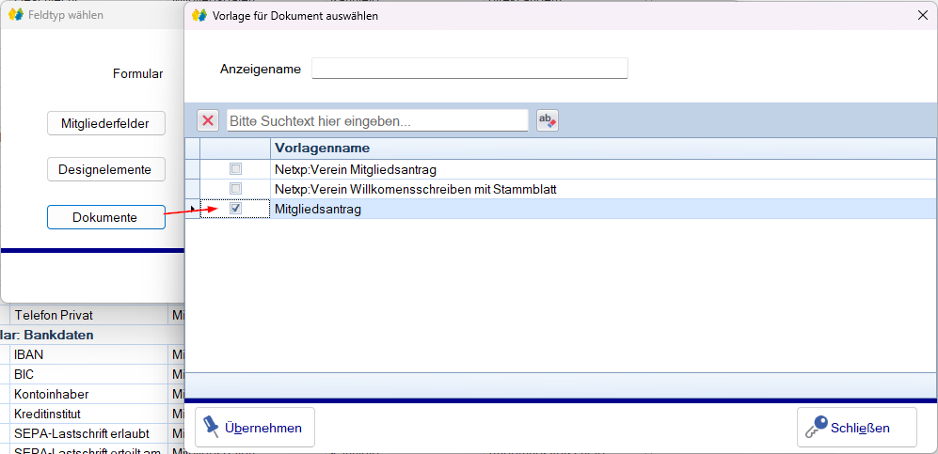938x454 pixels.
Task: Select the Willkommensschreiben mit Stammblatt row name
Action: point(415,189)
